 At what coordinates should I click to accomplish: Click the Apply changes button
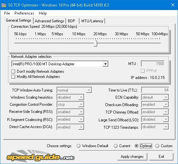pyautogui.click(x=132, y=157)
